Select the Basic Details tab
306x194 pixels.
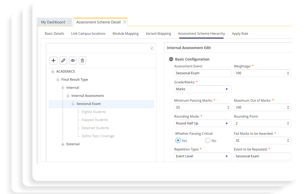coord(54,34)
